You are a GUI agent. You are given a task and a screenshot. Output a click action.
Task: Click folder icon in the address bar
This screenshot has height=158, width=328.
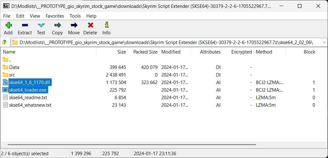coord(14,42)
